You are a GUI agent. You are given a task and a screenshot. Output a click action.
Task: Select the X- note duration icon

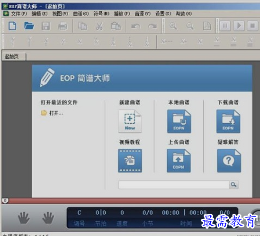[x=183, y=41]
